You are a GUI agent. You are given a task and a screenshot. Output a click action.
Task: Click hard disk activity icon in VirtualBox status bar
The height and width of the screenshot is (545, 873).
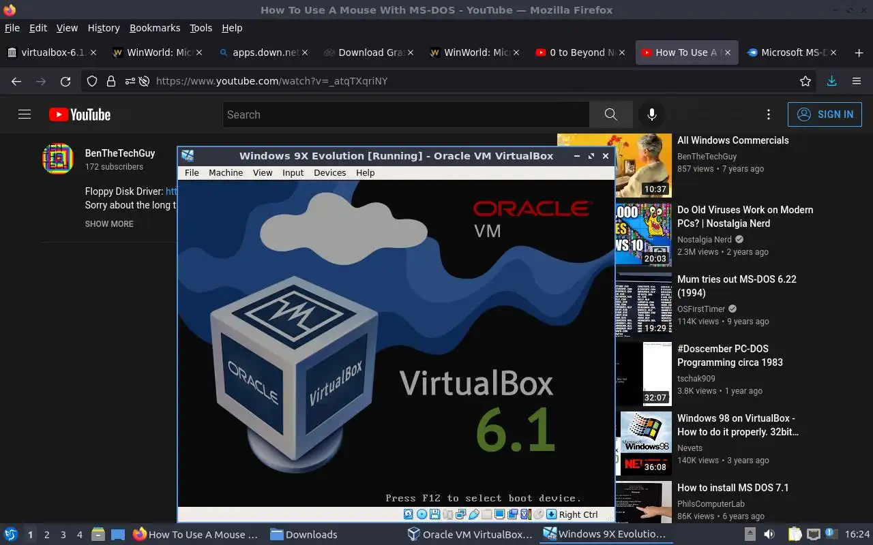tap(409, 514)
